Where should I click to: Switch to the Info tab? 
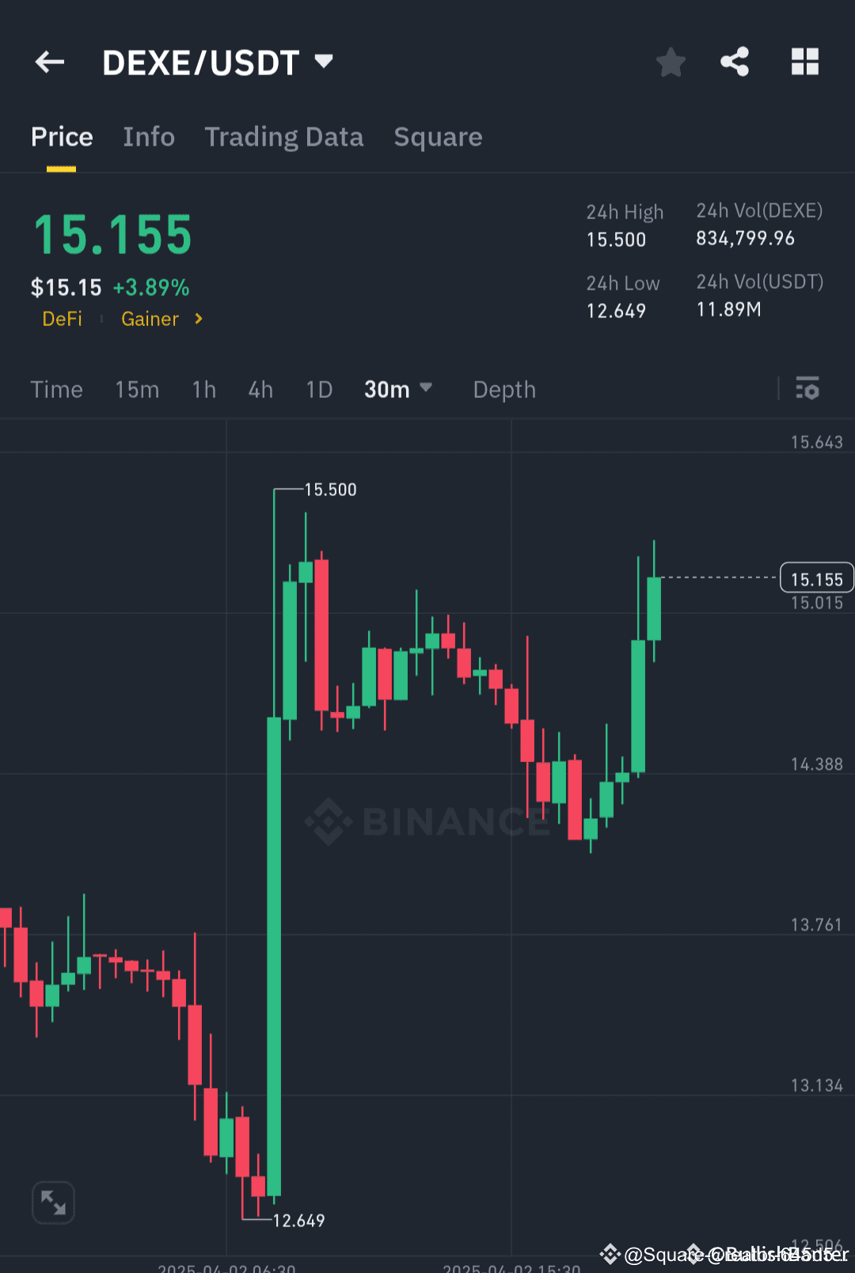pos(149,137)
